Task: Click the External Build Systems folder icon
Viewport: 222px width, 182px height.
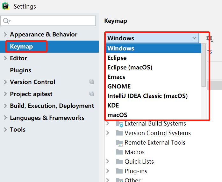Action: pos(119,124)
